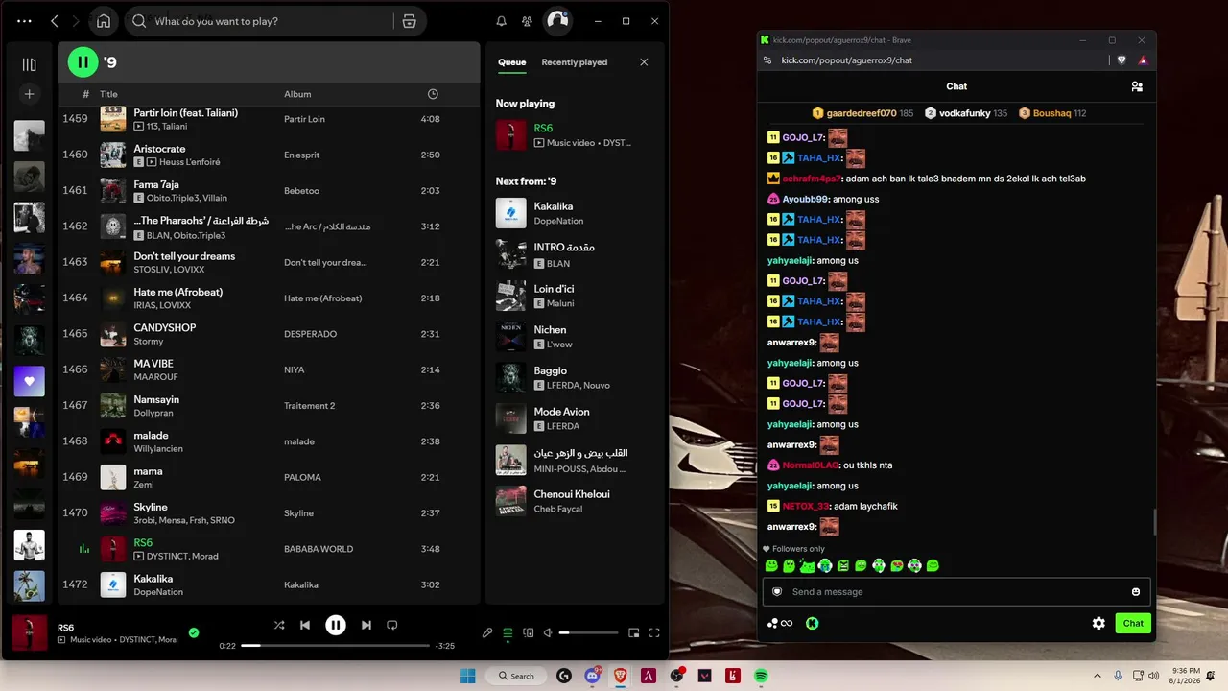Screen dimensions: 1228x691
Task: Pause playback in the bottom player bar
Action: pyautogui.click(x=335, y=625)
